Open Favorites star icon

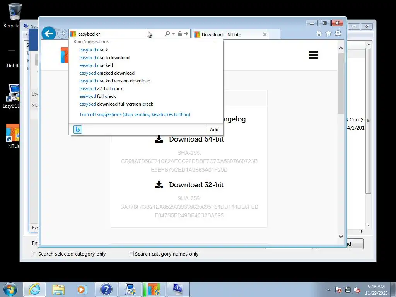click(328, 33)
